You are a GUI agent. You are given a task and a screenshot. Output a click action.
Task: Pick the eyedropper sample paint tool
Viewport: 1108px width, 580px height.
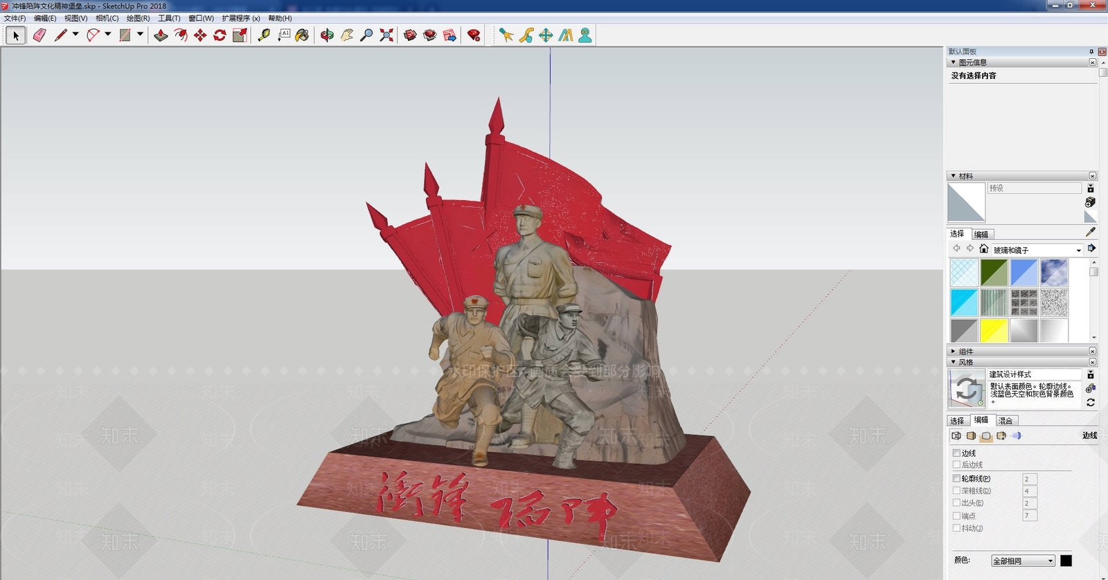point(1090,233)
